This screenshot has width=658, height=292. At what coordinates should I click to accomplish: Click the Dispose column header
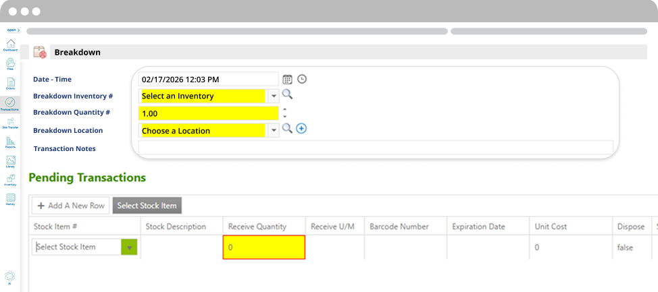tap(631, 227)
